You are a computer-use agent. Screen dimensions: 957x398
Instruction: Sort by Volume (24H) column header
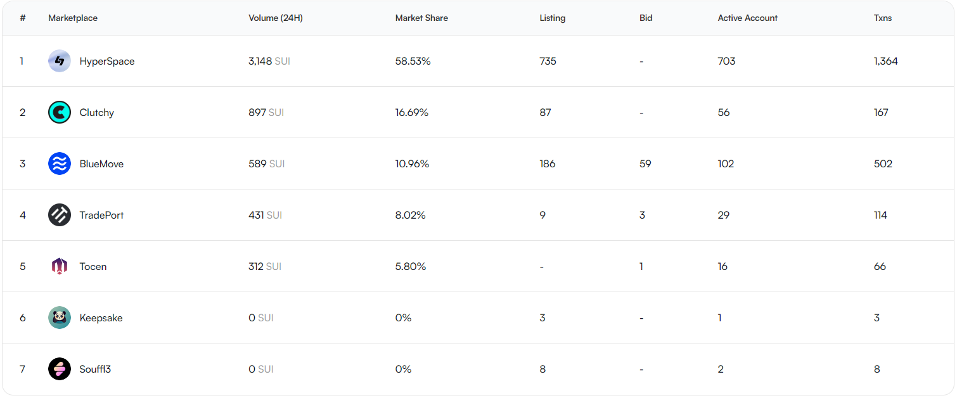coord(276,18)
